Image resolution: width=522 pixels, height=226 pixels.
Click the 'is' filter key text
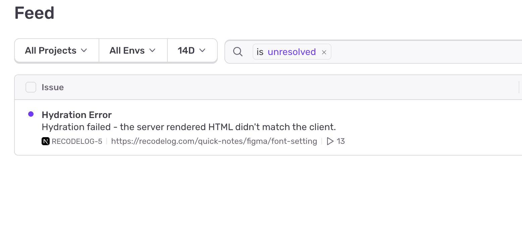click(260, 52)
